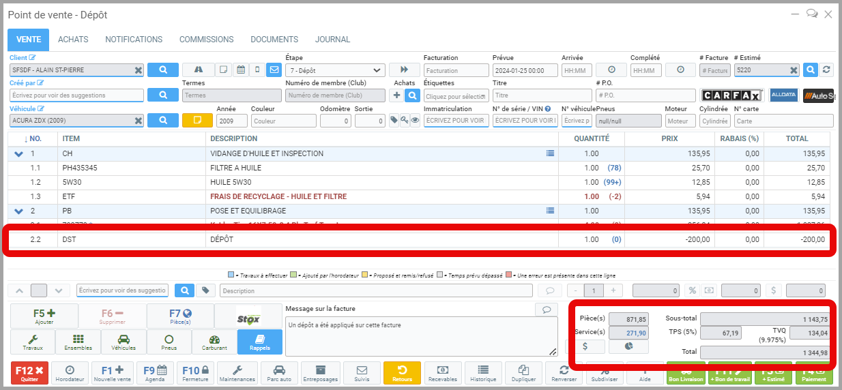Collapse row 2 Pose et équilibrage
This screenshot has height=390, width=842.
coord(18,211)
